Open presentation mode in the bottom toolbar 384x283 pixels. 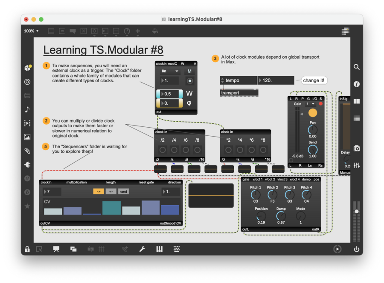click(x=56, y=249)
